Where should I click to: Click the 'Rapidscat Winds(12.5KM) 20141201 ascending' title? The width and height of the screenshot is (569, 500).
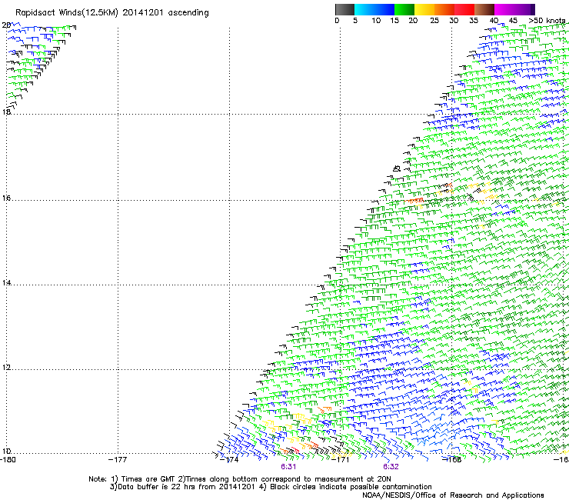(x=112, y=13)
